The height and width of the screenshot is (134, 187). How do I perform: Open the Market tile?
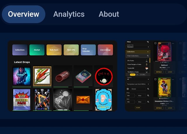pos(37,50)
